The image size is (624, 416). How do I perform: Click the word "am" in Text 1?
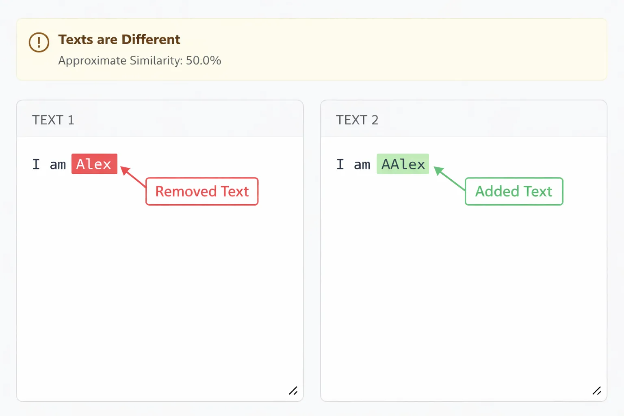(58, 165)
